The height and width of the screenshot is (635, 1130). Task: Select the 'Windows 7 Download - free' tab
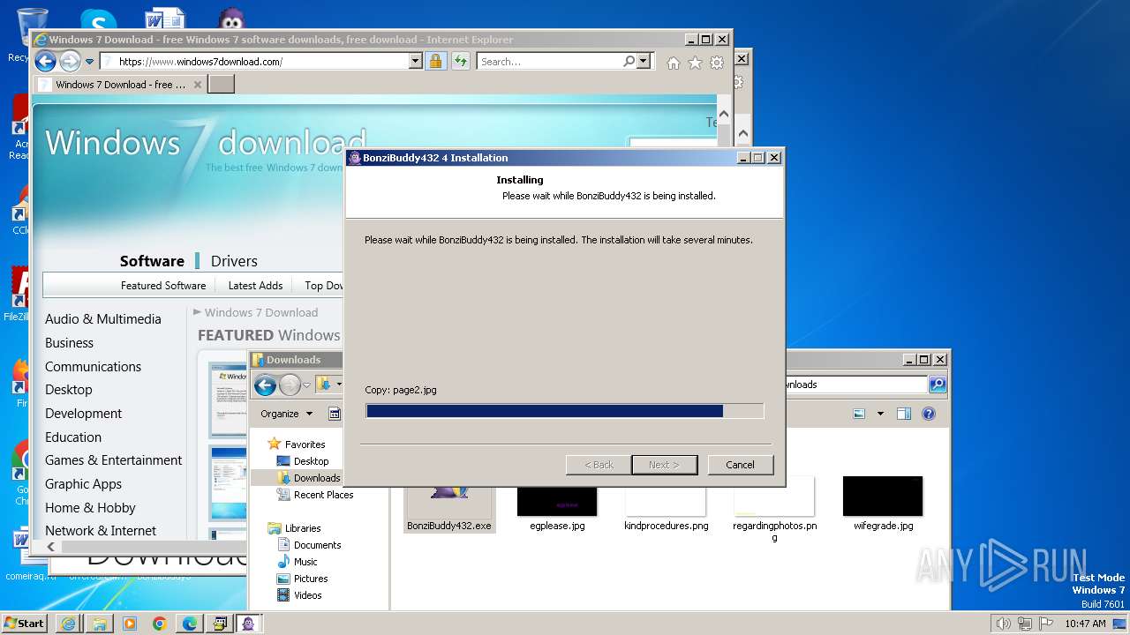tap(120, 85)
